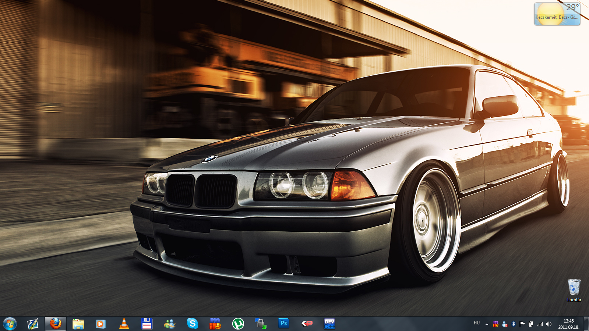Screen dimensions: 589x331
Task: Launch Photoshop from the taskbar
Action: point(284,323)
